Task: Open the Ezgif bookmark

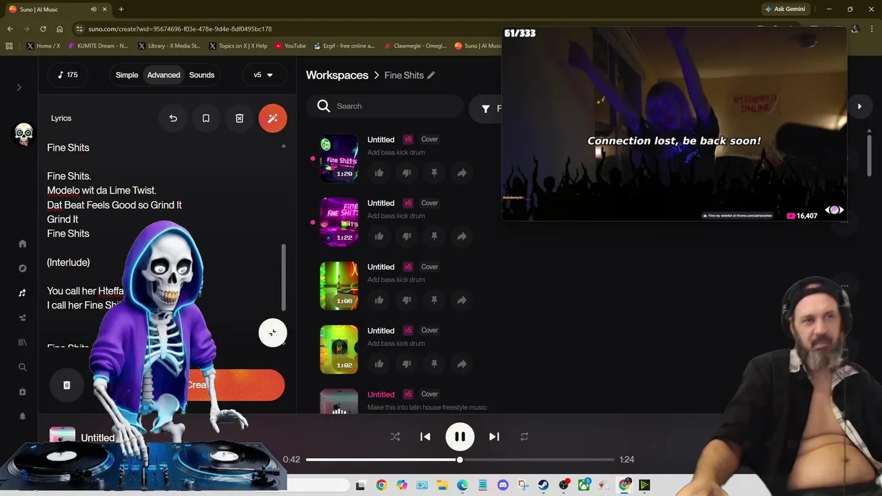Action: tap(344, 46)
